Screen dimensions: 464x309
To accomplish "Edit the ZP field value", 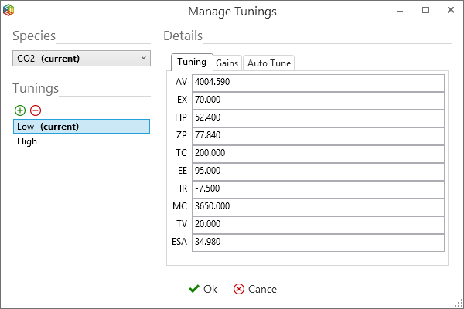I will click(317, 135).
